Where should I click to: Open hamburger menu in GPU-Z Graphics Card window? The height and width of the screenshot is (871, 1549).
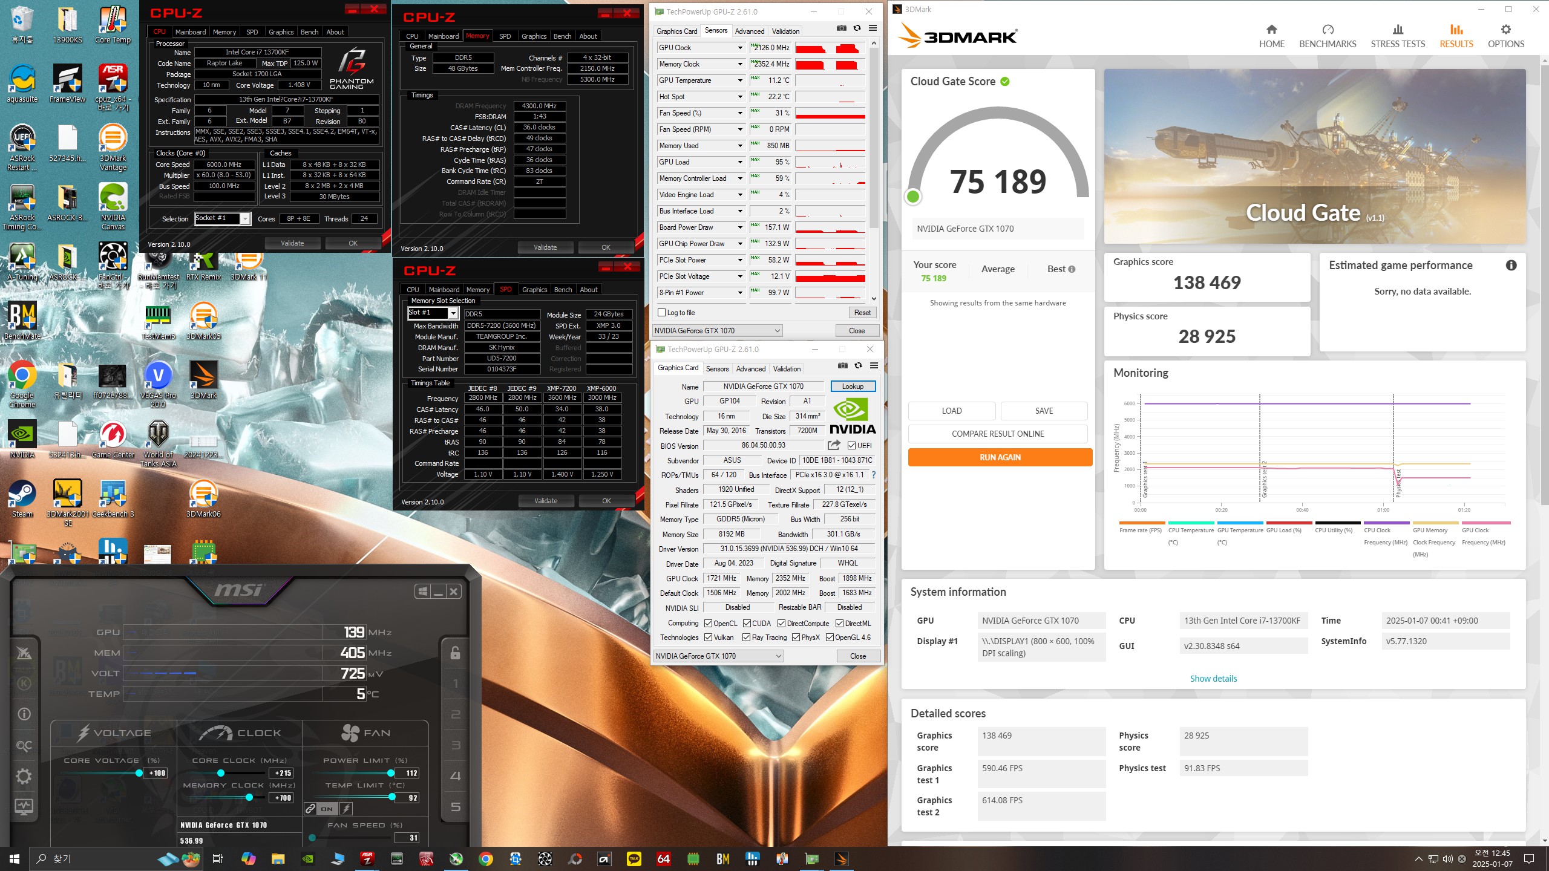click(874, 366)
